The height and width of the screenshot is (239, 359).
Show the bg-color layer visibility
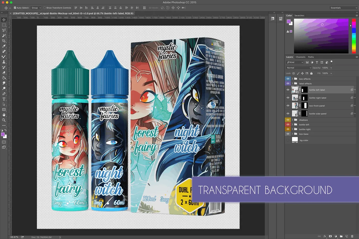point(288,140)
